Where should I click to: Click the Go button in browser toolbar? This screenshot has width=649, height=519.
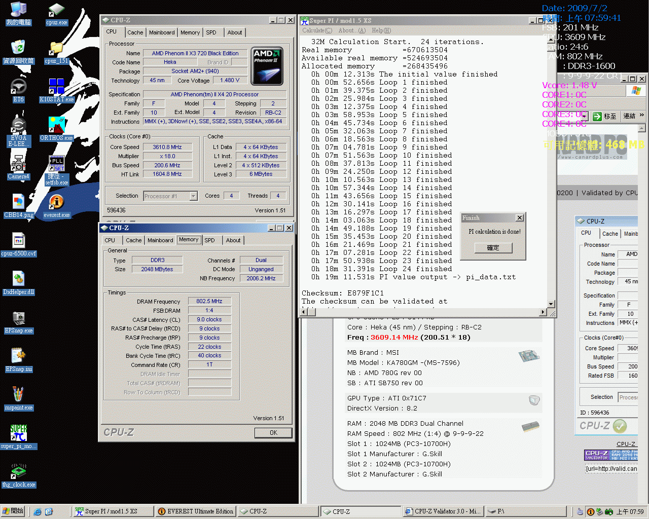(605, 116)
